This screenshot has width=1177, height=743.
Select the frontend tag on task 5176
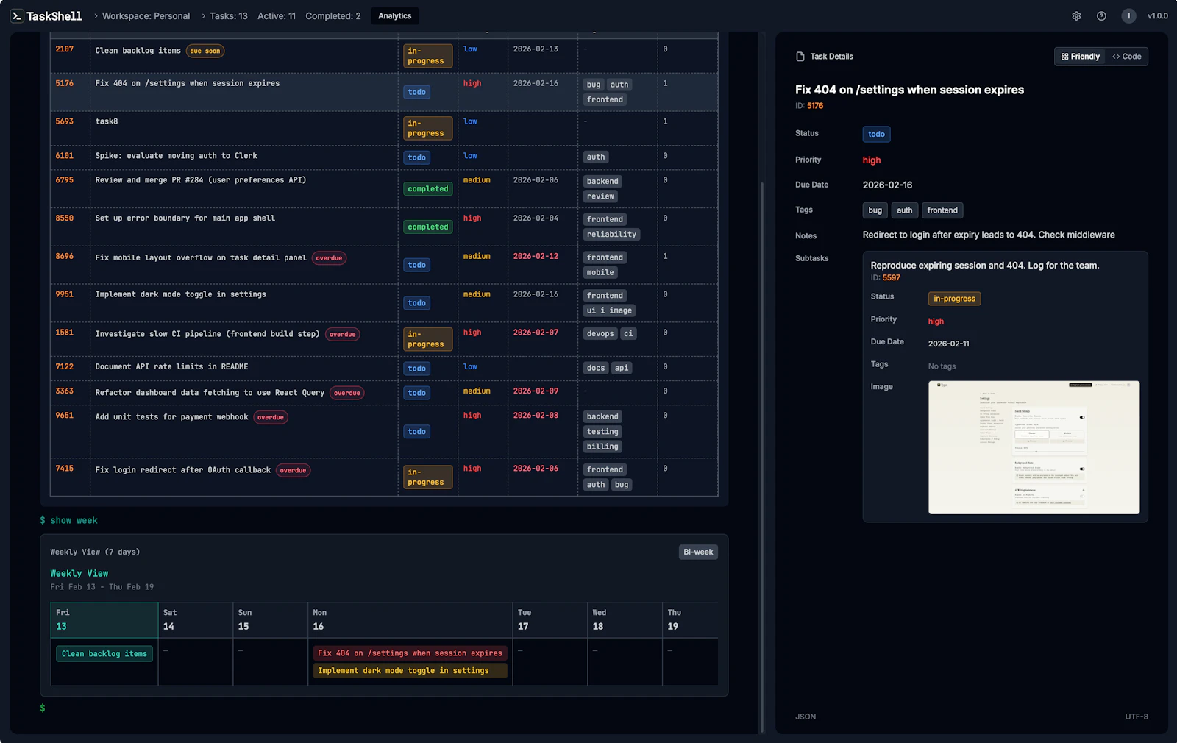605,99
